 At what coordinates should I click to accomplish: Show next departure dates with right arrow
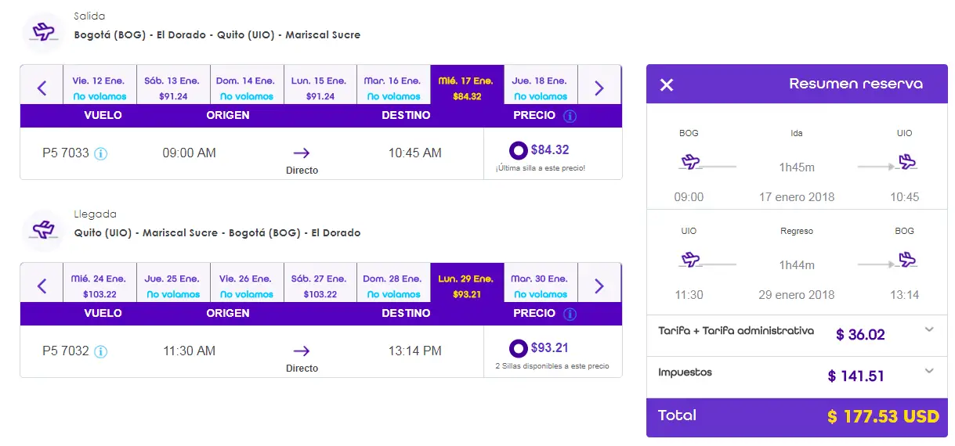tap(599, 88)
